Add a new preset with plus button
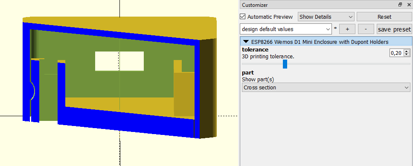The width and height of the screenshot is (413, 166). tap(347, 29)
